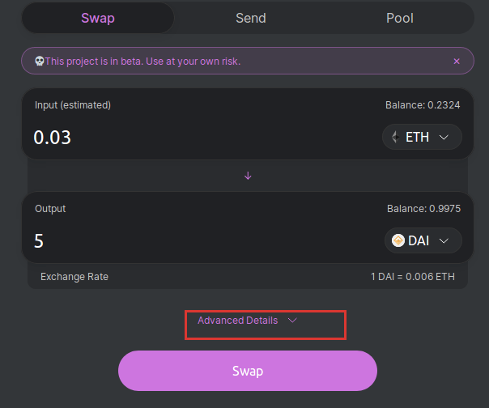Open the DAI token selector dropdown

click(x=423, y=240)
